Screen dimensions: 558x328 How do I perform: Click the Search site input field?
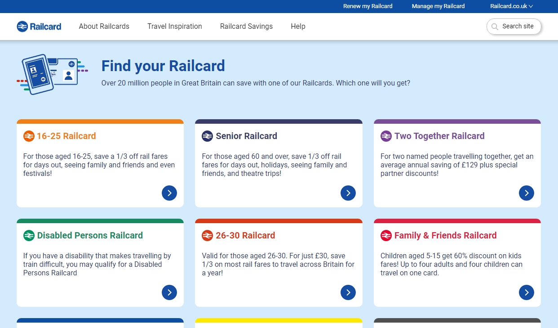click(x=514, y=27)
